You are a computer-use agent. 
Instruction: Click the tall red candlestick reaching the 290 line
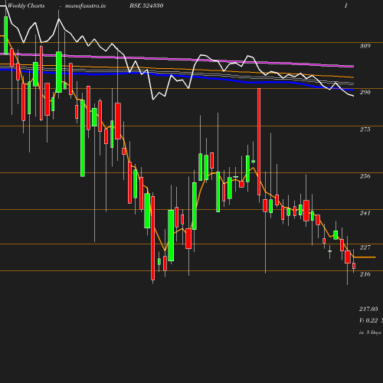point(259,142)
